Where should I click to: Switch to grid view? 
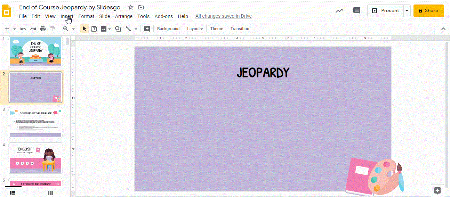tap(50, 193)
